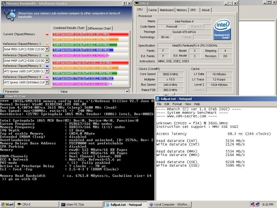Click Rated FSB 960.0 MHz field

click(x=170, y=90)
